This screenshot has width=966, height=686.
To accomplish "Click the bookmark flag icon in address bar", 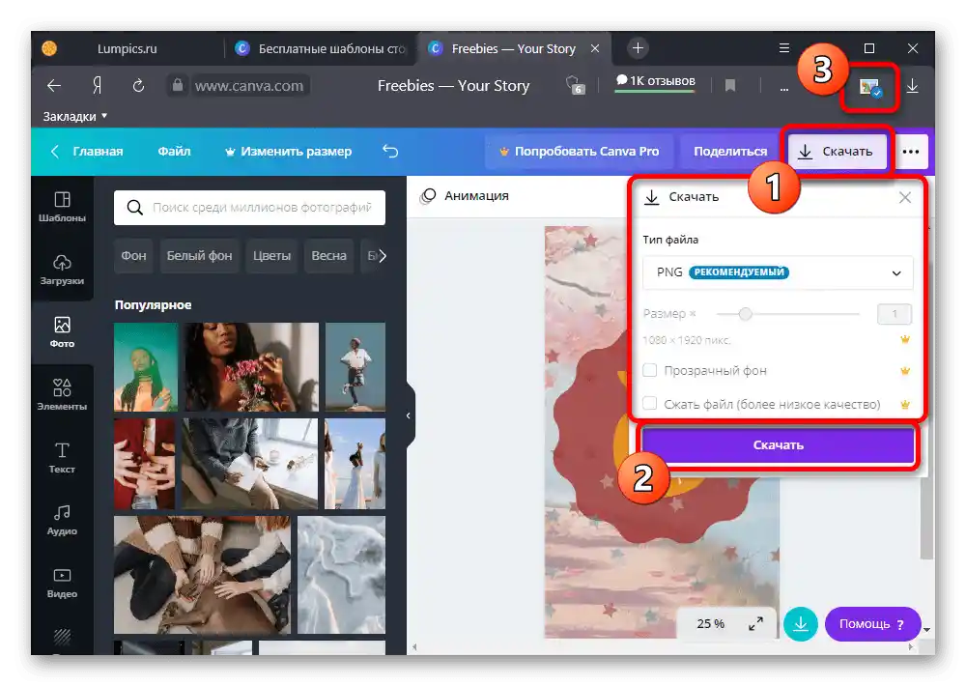I will (x=730, y=86).
